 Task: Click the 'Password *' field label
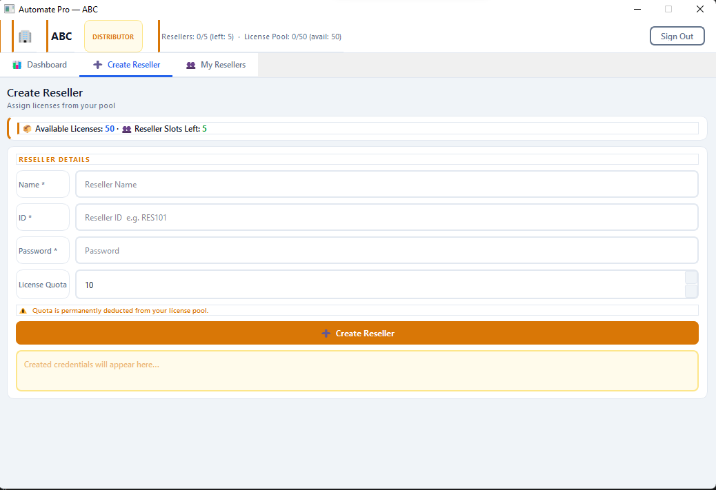click(38, 251)
